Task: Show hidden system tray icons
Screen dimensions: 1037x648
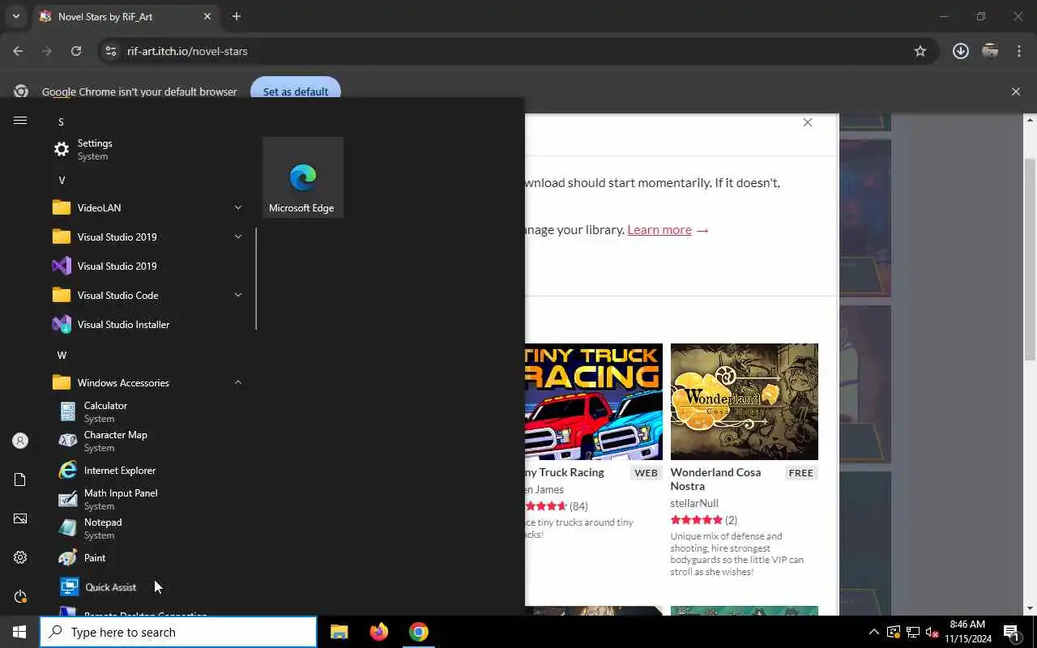Action: click(873, 632)
